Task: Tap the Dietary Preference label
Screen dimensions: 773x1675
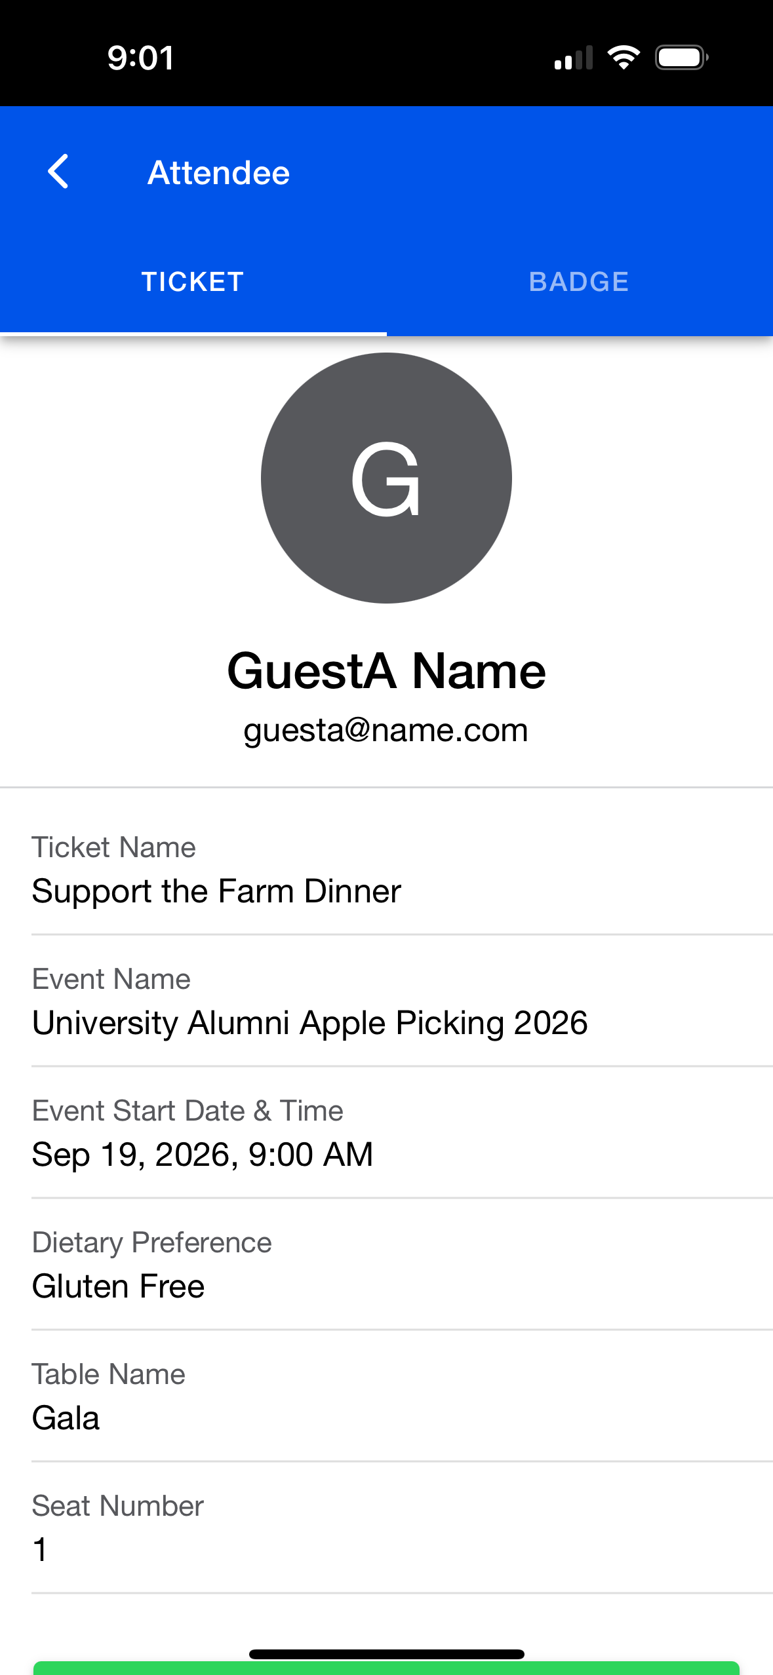Action: [151, 1242]
